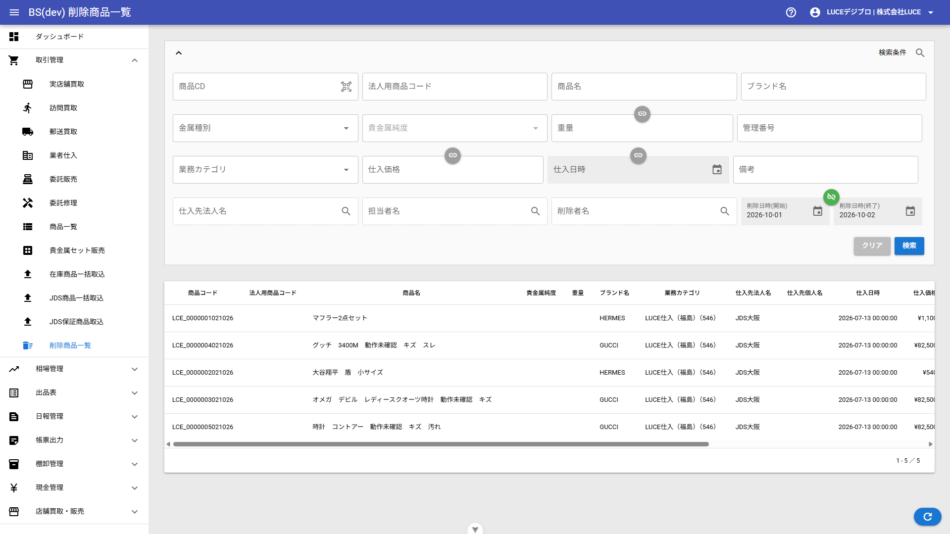Expand the 棚卸管理 section
This screenshot has width=950, height=534.
click(74, 464)
